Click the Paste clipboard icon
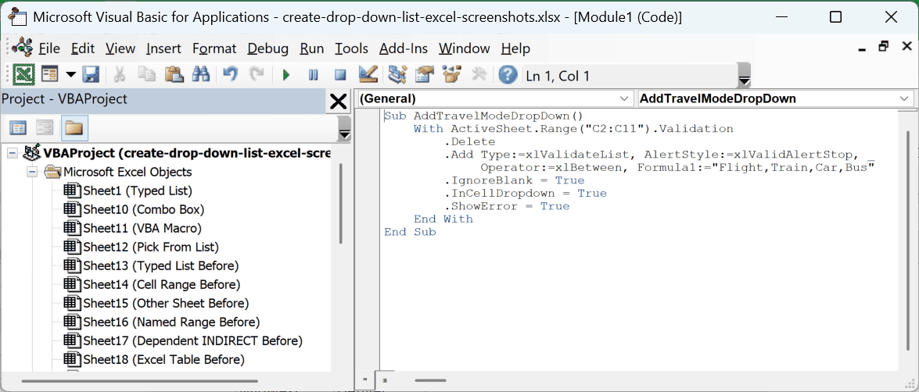Screen dimensions: 919x392 (174, 75)
